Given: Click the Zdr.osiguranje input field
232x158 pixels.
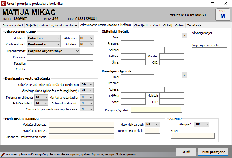Looking at the screenshot, I should pyautogui.click(x=209, y=38).
